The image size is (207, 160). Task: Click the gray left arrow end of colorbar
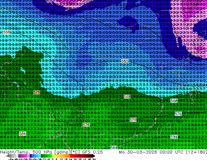8,156
